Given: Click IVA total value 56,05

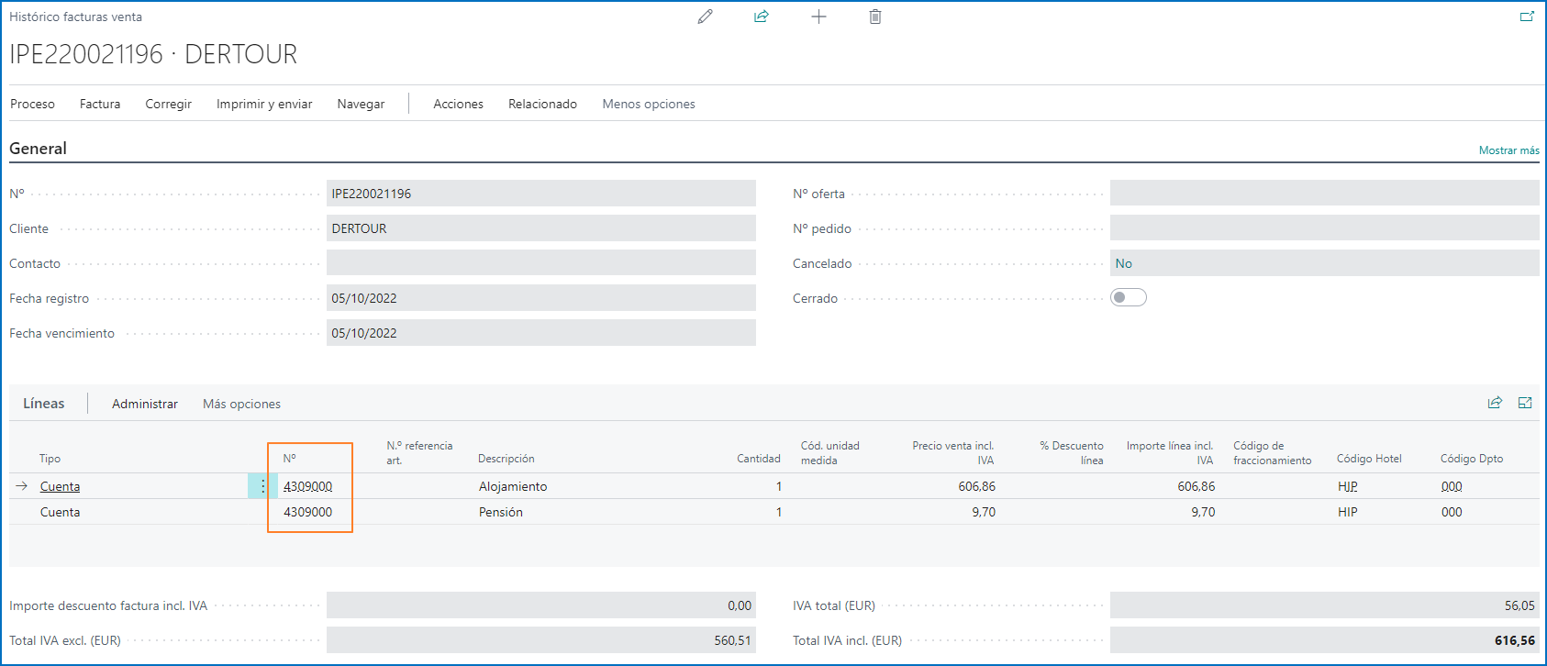Looking at the screenshot, I should (x=1325, y=605).
